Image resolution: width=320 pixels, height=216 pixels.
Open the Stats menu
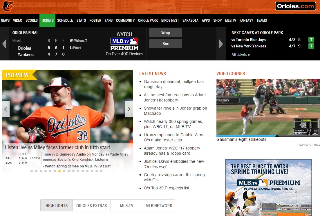81,20
